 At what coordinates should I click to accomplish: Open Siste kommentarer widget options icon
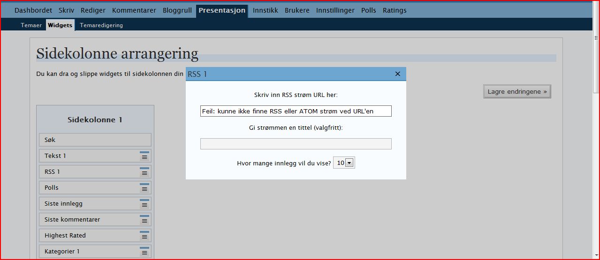(x=144, y=220)
